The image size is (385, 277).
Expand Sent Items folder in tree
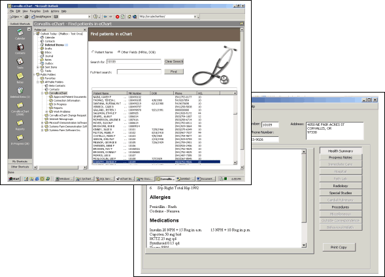(x=38, y=67)
